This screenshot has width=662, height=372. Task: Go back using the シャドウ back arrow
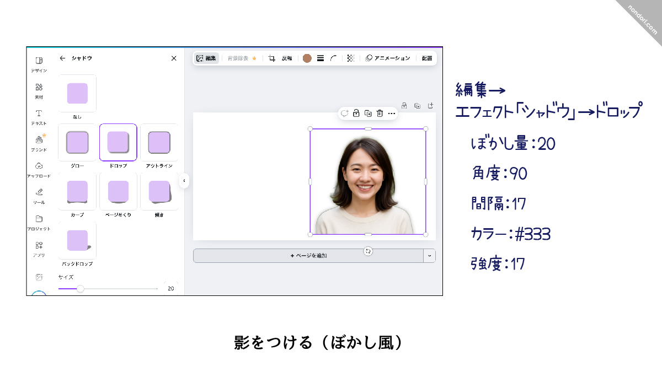tap(62, 58)
